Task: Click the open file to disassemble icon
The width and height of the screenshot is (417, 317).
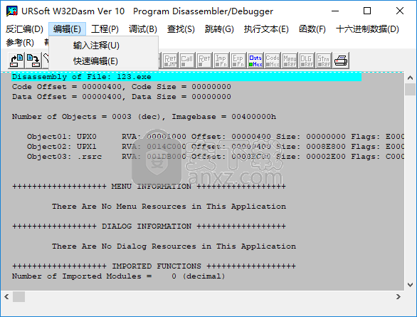Action: [16, 61]
